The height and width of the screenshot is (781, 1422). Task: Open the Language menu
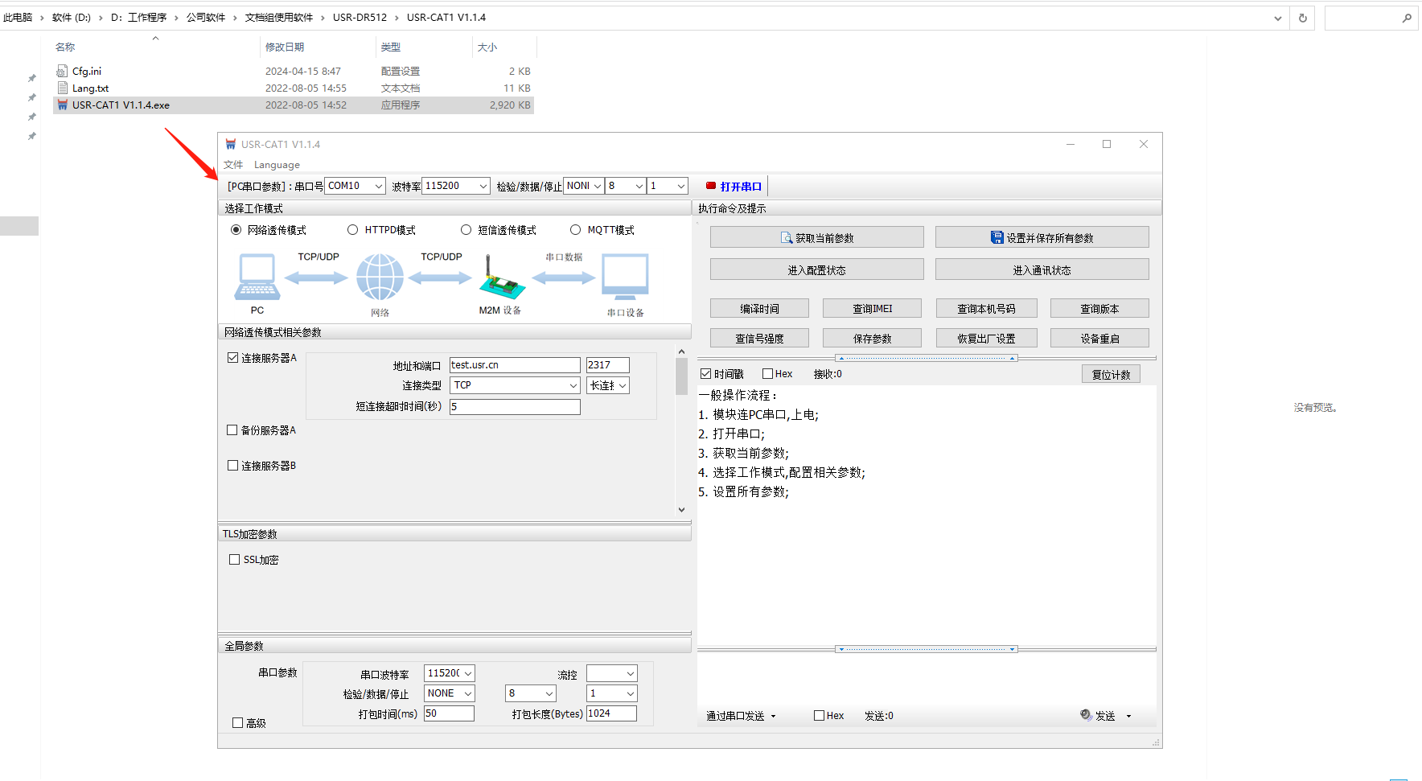277,165
